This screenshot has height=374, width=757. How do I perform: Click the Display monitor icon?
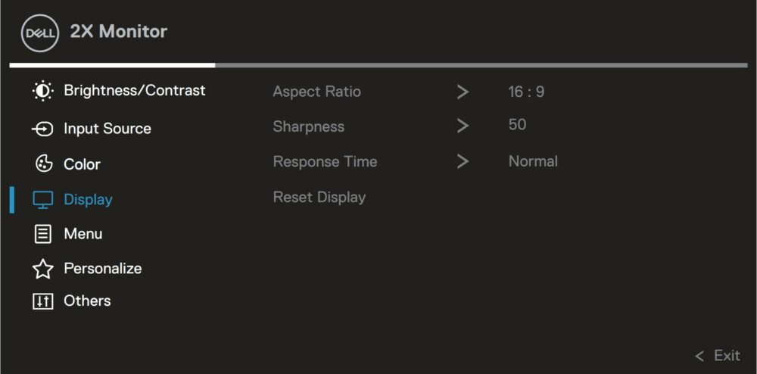[43, 199]
